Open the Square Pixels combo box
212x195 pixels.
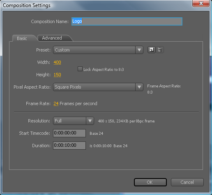coord(98,87)
